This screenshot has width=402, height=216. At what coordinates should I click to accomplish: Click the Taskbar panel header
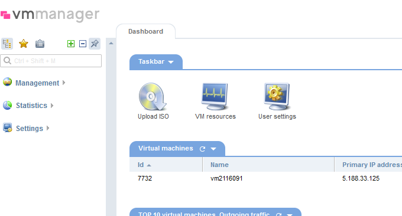click(156, 62)
